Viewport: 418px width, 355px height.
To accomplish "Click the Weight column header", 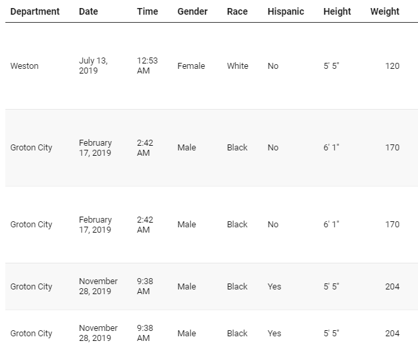I will point(385,11).
